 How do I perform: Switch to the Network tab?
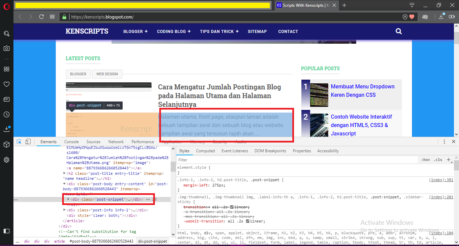[x=116, y=142]
